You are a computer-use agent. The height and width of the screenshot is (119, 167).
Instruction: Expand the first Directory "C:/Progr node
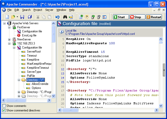(x=19, y=92)
